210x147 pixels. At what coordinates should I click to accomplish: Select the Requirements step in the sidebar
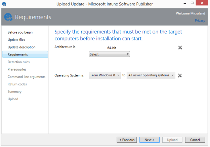click(25, 54)
